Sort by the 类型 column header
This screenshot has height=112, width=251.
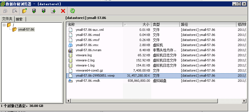(x=165, y=24)
